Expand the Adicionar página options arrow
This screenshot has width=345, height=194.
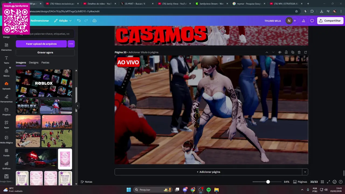[x=305, y=172]
